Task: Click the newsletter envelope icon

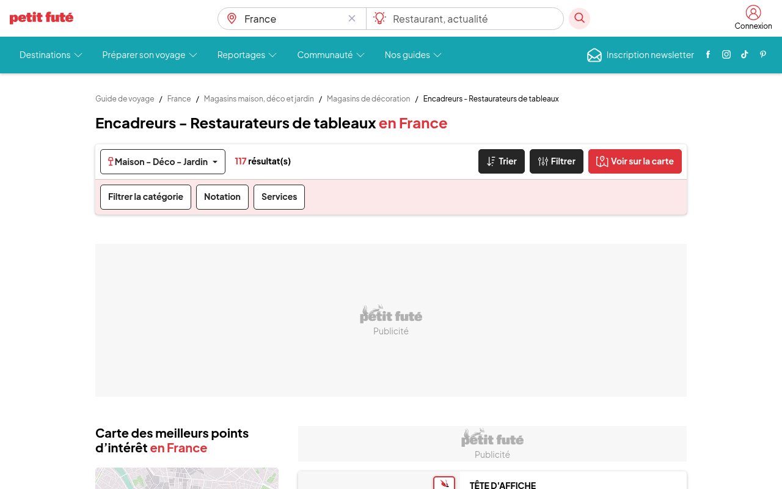Action: click(594, 55)
